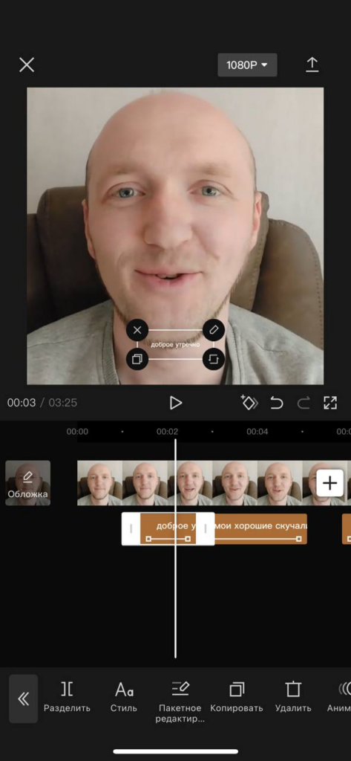Tap left trim handle of selected subtitle

[131, 528]
